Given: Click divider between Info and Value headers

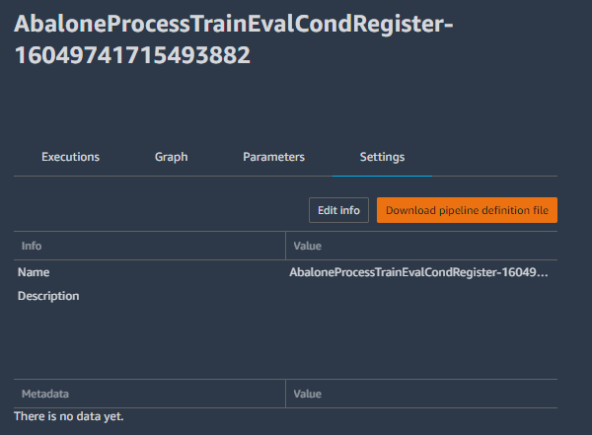Looking at the screenshot, I should click(285, 245).
